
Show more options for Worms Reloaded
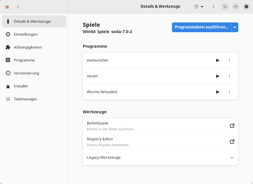[229, 92]
